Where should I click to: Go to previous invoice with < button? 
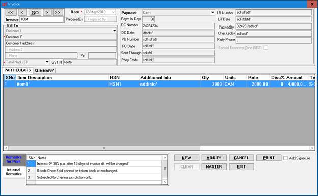(x=22, y=12)
